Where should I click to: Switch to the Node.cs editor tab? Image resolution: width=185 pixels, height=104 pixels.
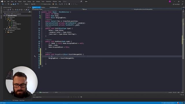pyautogui.click(x=43, y=7)
